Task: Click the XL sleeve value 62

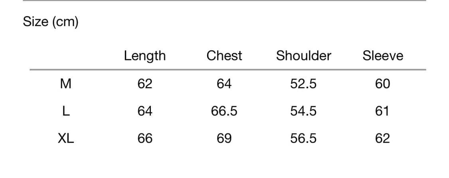Action: click(x=383, y=138)
